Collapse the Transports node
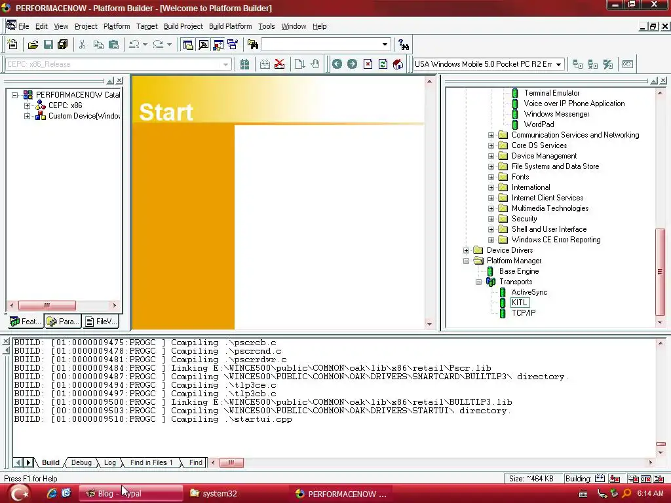The height and width of the screenshot is (503, 671). point(478,282)
